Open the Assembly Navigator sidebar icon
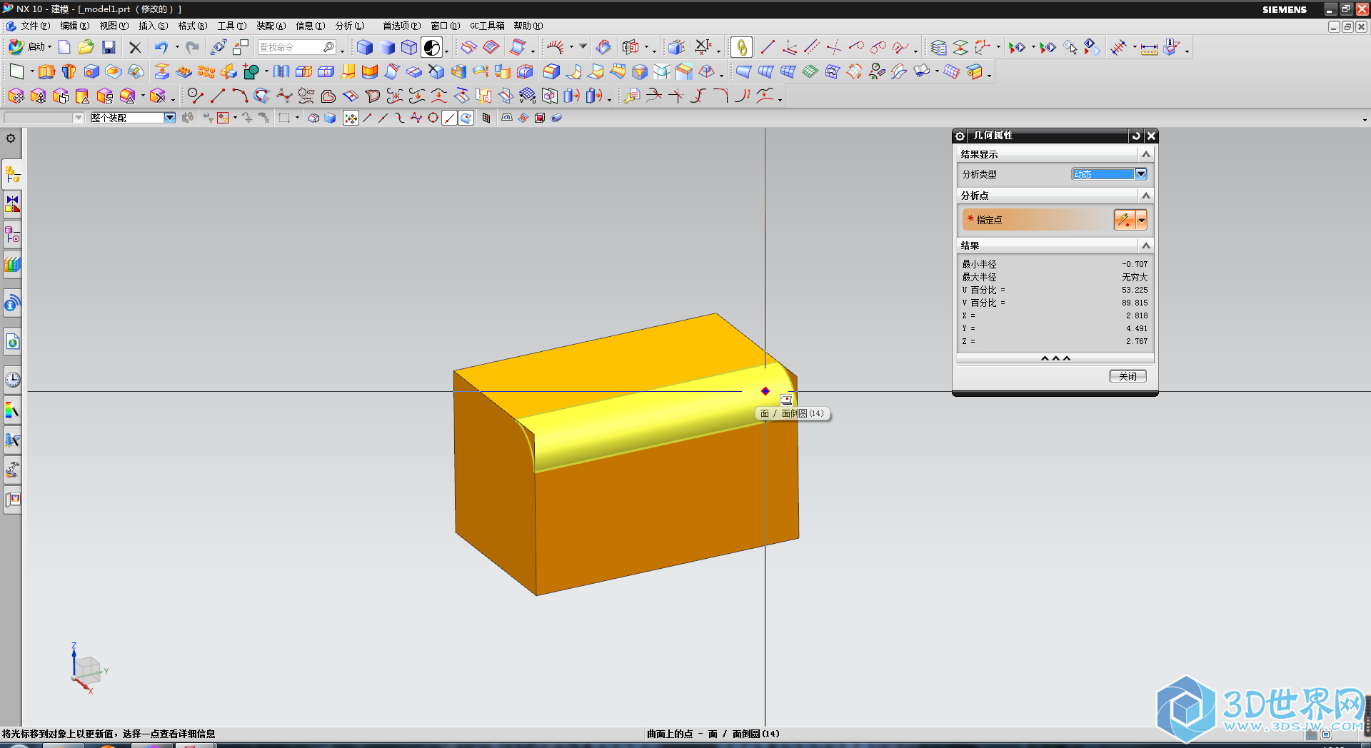 [13, 174]
